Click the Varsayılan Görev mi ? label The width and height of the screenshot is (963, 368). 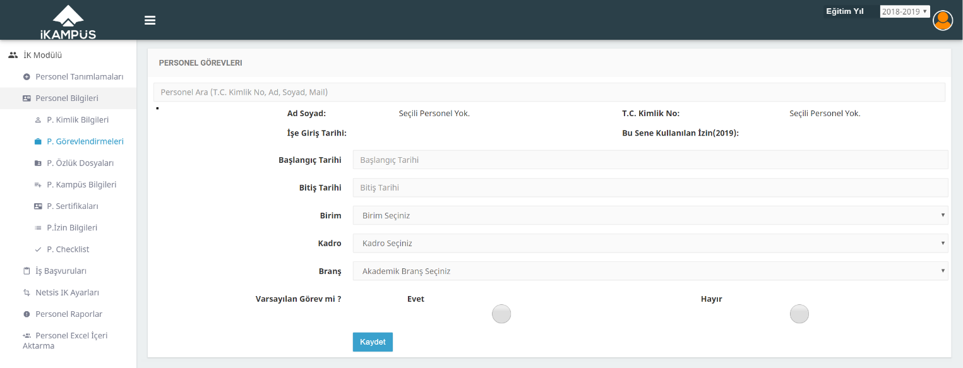(298, 299)
